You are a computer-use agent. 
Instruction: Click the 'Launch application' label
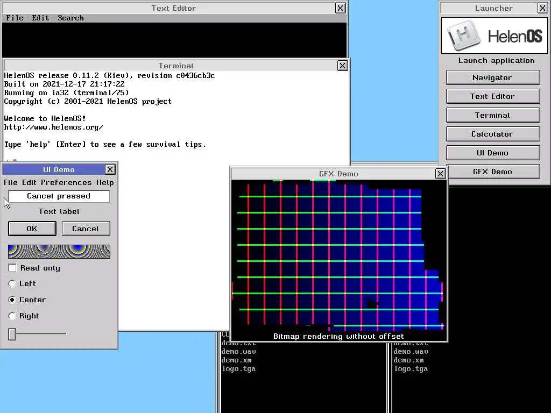(496, 60)
